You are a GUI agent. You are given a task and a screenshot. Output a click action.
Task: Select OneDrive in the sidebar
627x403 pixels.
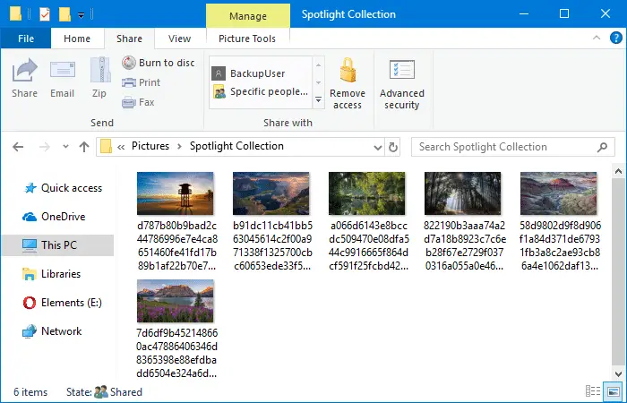pos(54,217)
